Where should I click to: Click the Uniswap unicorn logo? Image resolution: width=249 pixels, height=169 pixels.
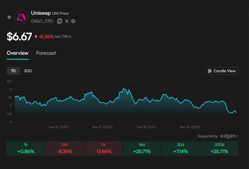[21, 17]
